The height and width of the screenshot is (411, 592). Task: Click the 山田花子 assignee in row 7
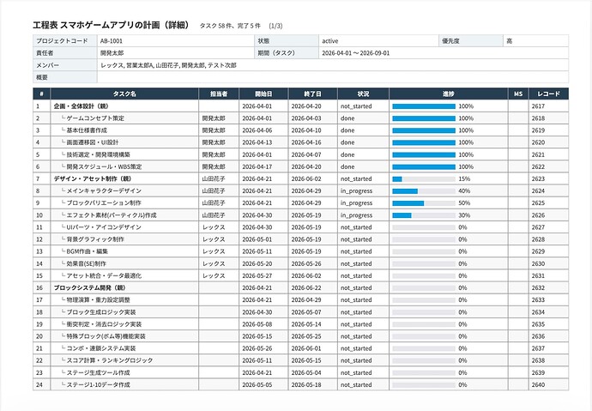214,178
